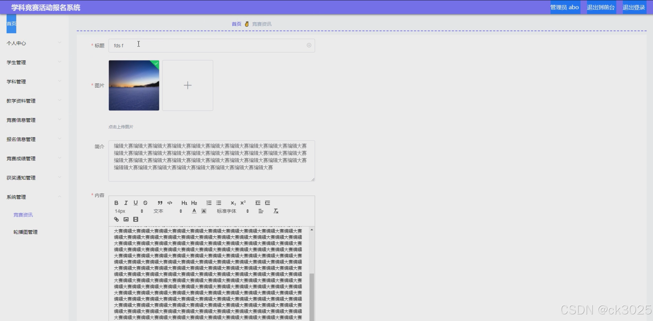Select the 竞赛资讯 sidebar item

[23, 215]
